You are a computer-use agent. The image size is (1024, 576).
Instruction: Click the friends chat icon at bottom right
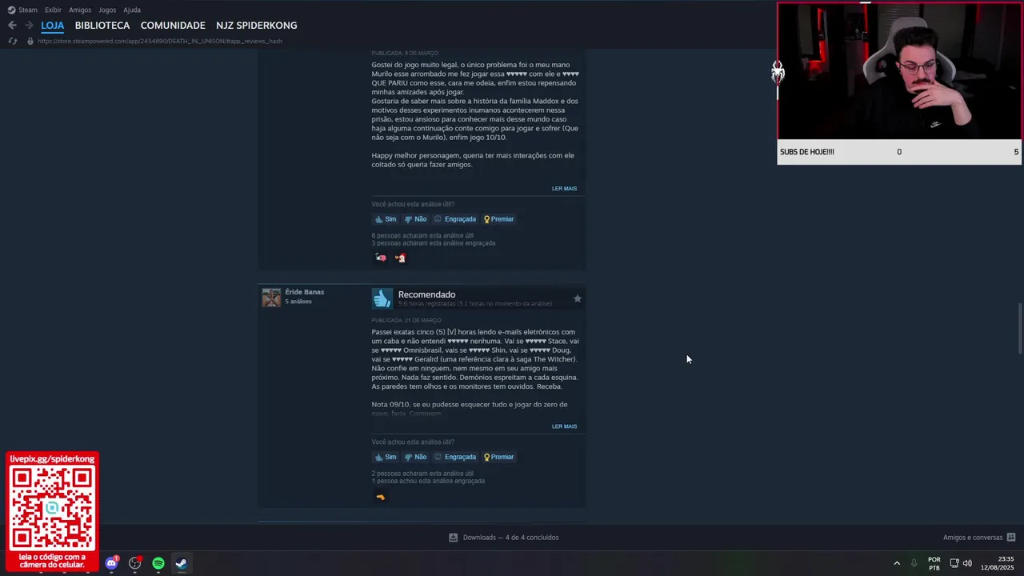1011,538
